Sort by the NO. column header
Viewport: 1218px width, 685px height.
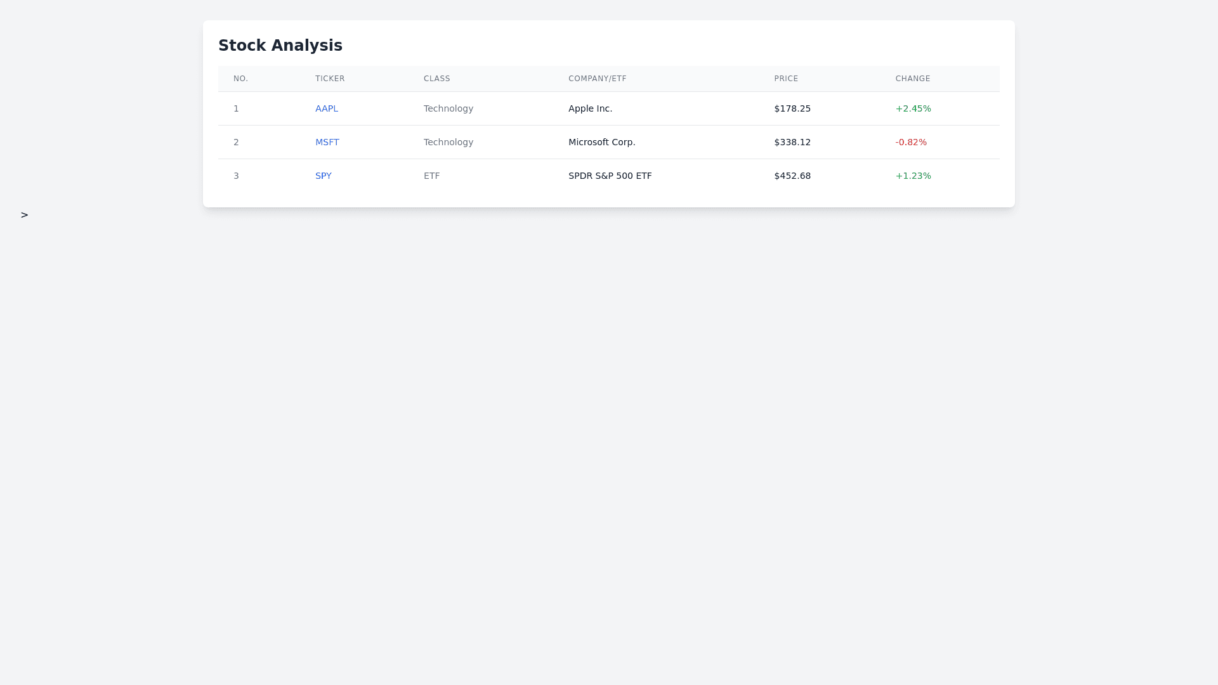click(x=240, y=79)
